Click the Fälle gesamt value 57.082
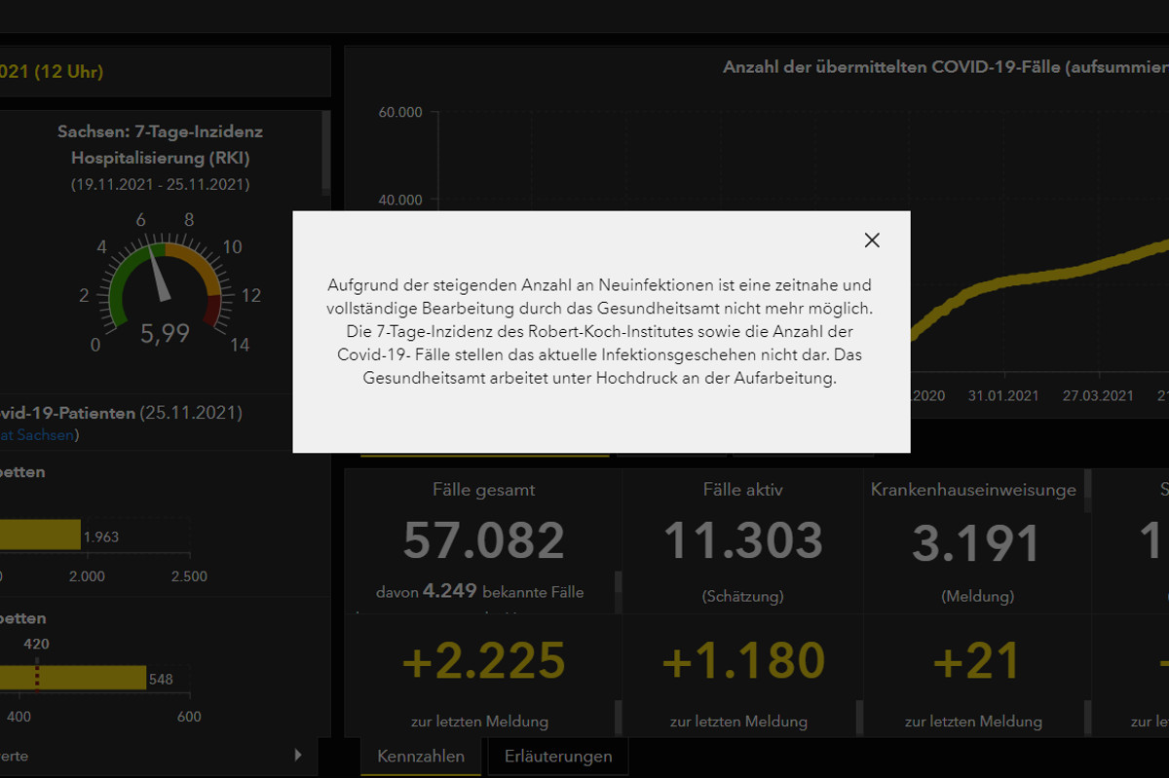The width and height of the screenshot is (1169, 778). (x=484, y=541)
